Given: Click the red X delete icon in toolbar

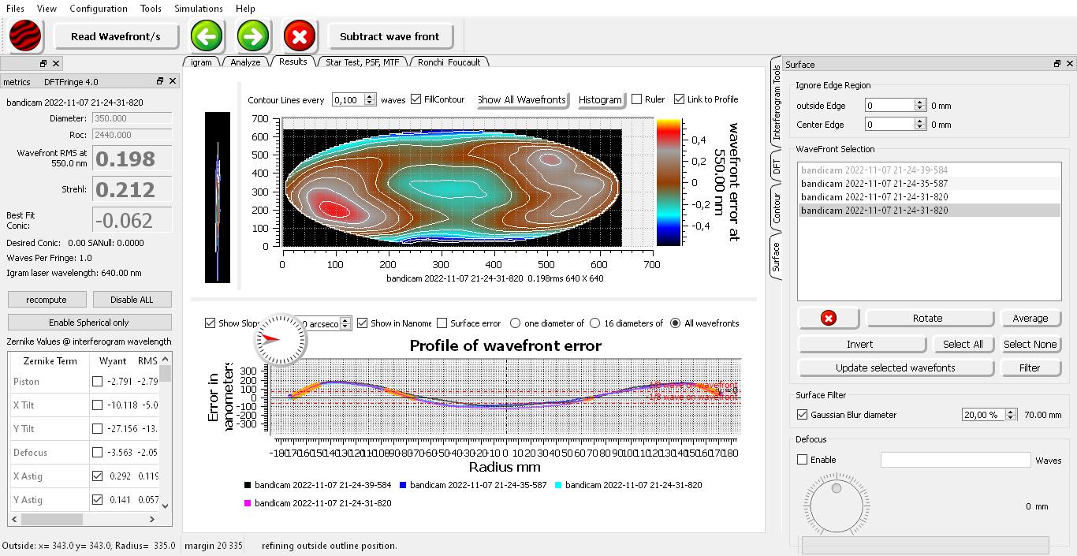Looking at the screenshot, I should (x=299, y=35).
